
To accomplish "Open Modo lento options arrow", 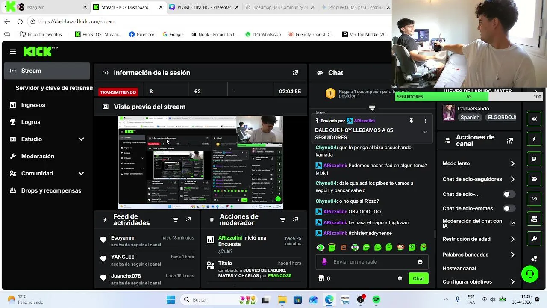I will (x=512, y=163).
